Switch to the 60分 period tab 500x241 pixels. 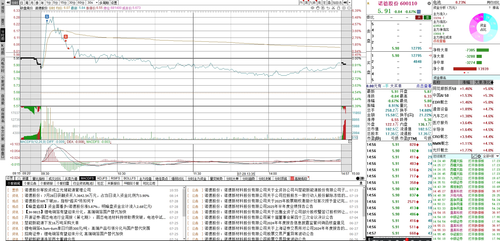pos(81,3)
